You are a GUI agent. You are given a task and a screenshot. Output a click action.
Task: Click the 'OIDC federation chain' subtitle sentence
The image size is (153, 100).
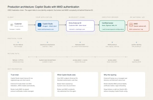50,10
